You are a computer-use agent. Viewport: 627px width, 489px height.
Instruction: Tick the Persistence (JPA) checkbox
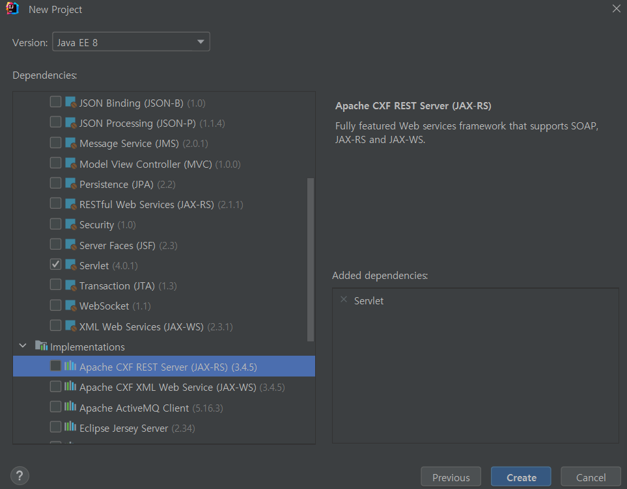point(55,183)
